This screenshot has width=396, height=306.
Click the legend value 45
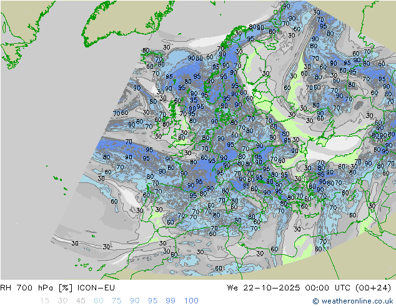point(81,300)
